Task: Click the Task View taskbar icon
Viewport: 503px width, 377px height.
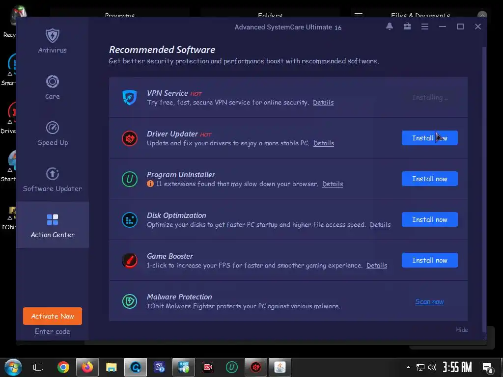Action: pyautogui.click(x=38, y=367)
